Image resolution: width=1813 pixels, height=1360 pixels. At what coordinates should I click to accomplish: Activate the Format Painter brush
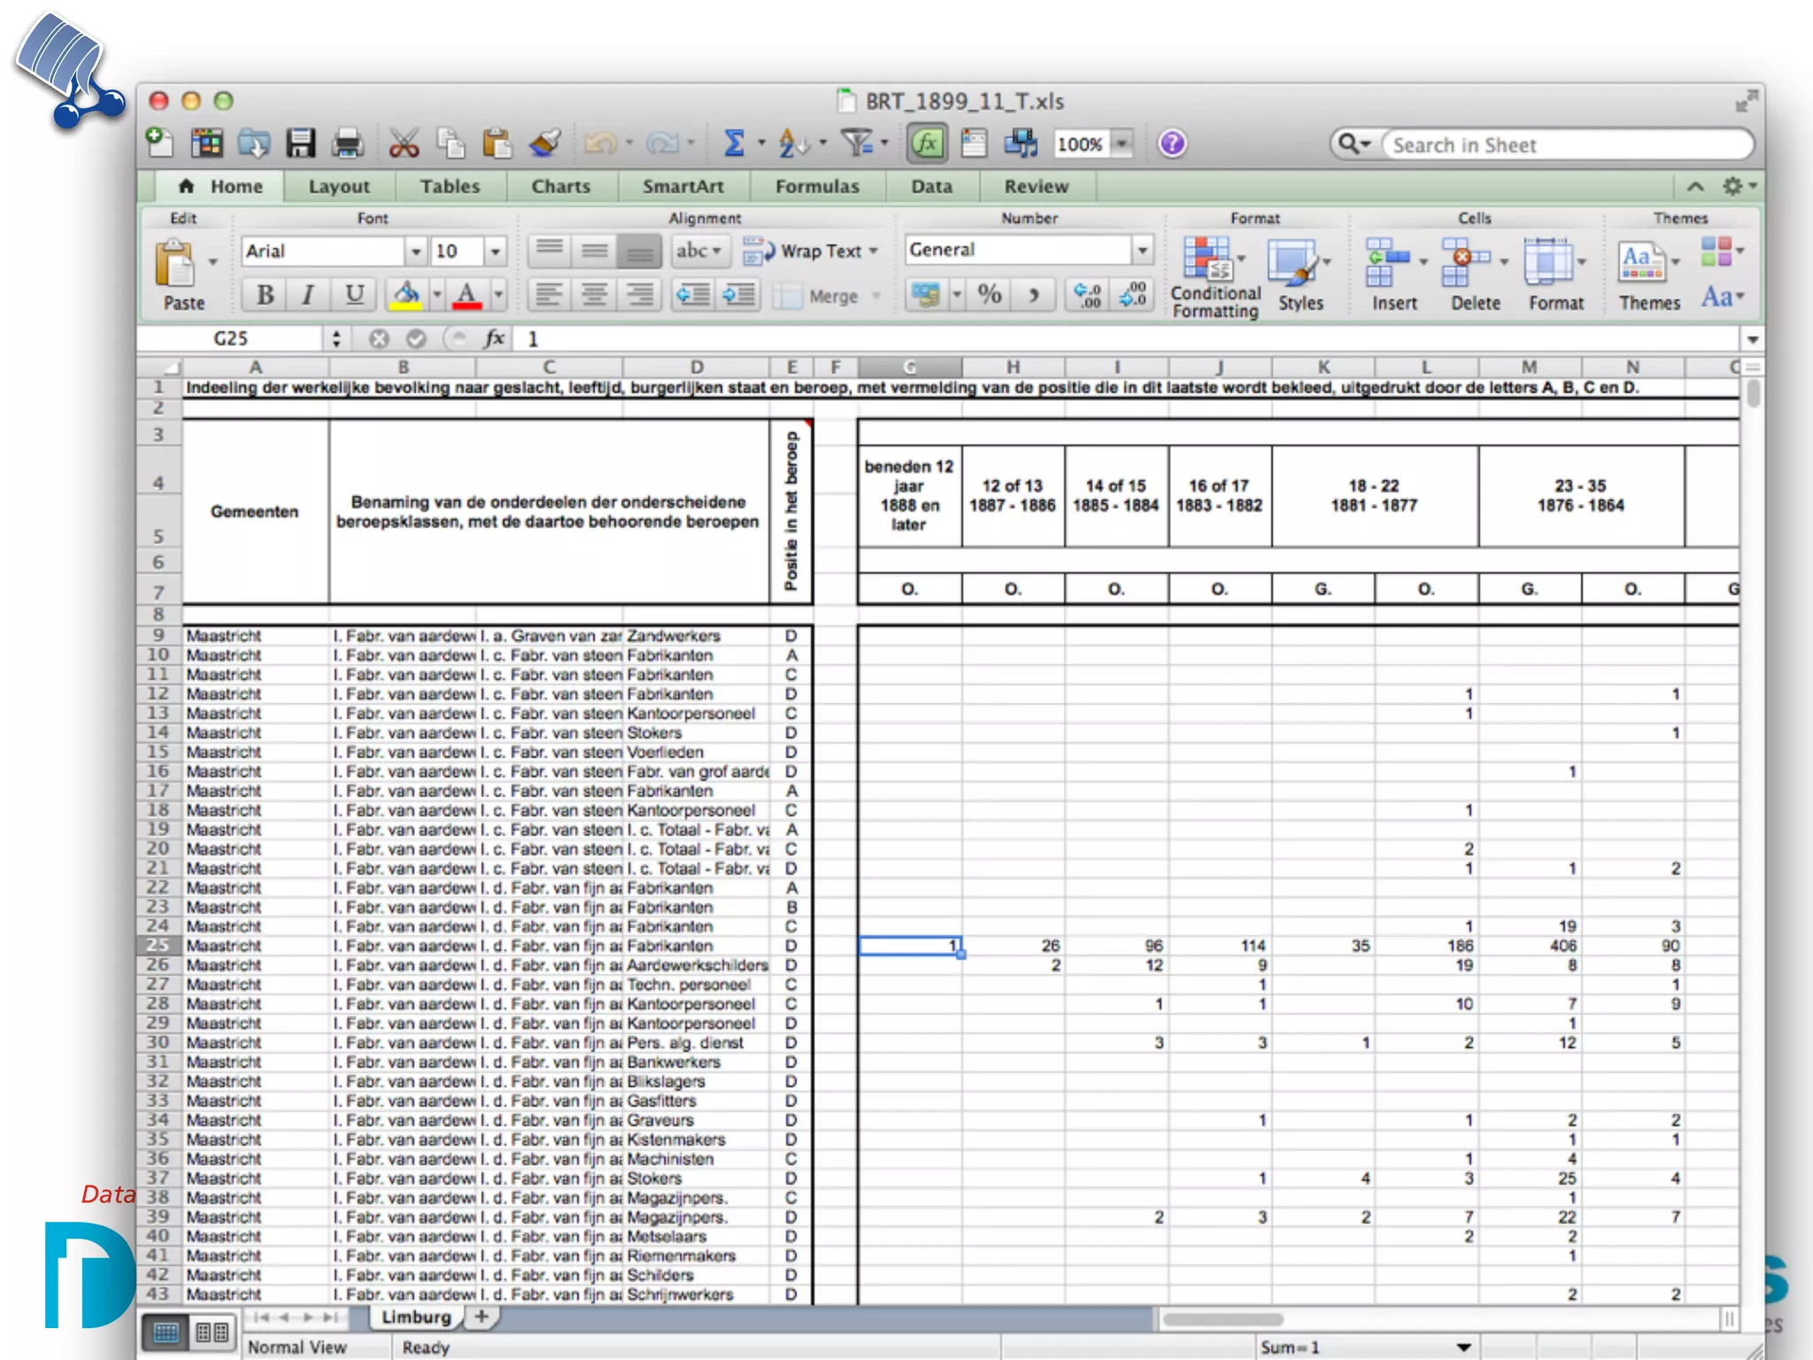544,143
